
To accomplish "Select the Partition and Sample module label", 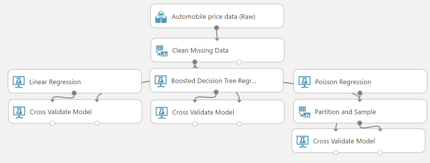I will click(x=345, y=112).
